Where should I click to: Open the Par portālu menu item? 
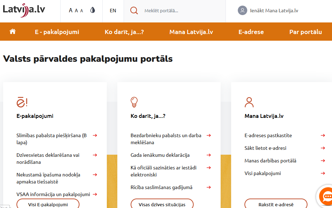305,32
